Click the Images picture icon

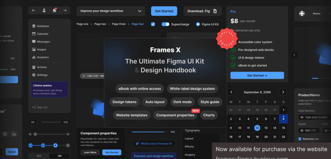pos(34,49)
